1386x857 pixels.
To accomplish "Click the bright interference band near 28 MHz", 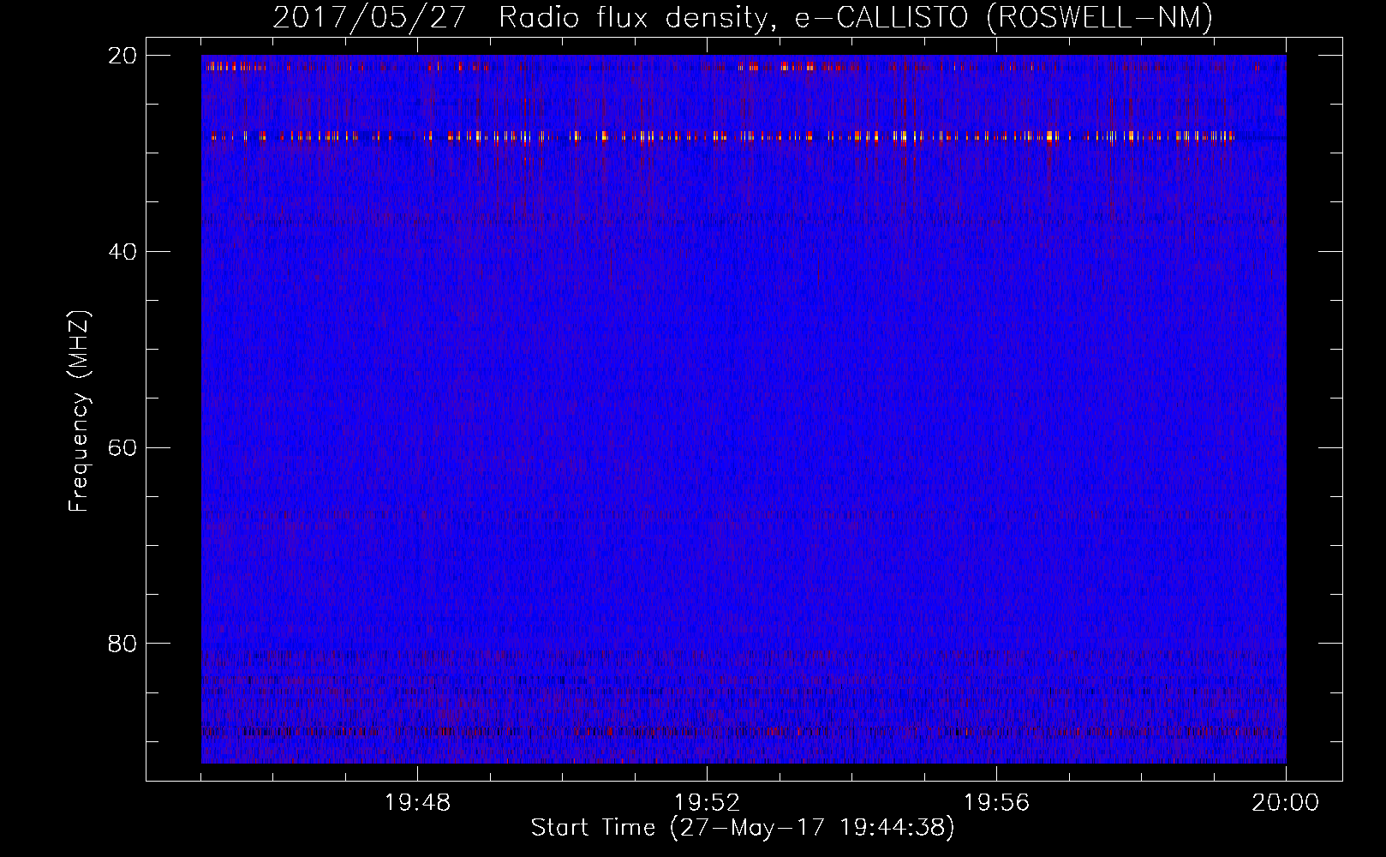I will (x=744, y=136).
